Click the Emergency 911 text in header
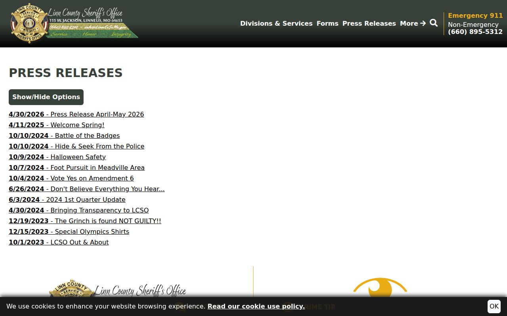507x316 pixels. (x=475, y=15)
